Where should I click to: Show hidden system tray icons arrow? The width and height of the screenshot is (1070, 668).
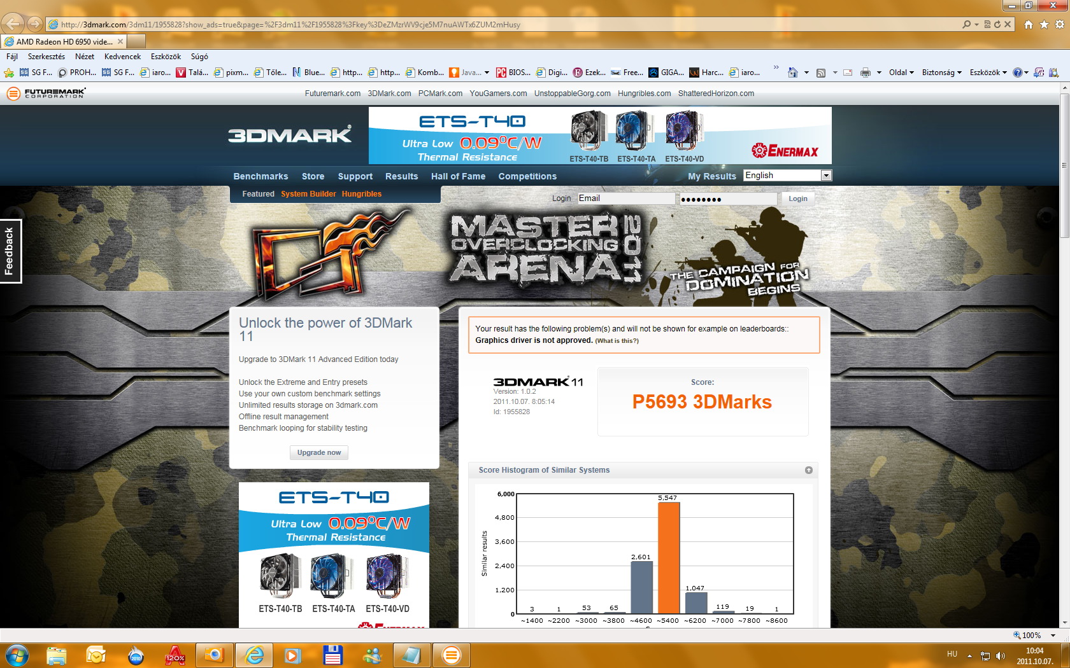click(x=969, y=655)
